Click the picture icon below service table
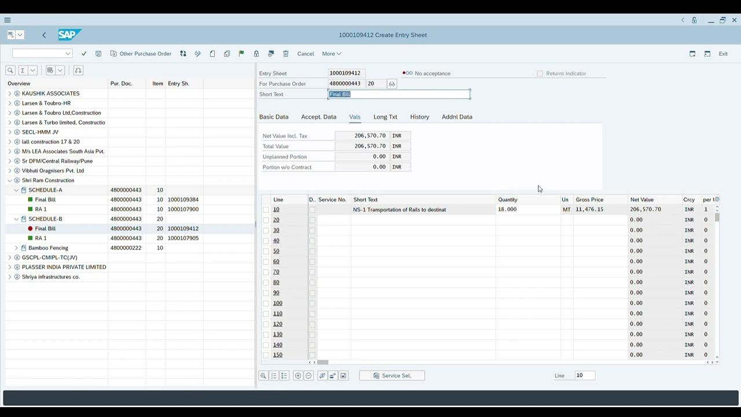The image size is (741, 417). [343, 375]
